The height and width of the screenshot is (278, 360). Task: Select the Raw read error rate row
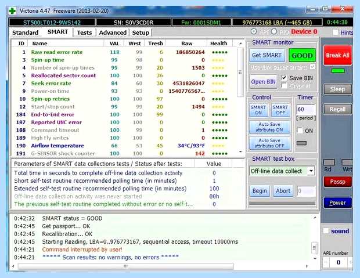pos(124,52)
